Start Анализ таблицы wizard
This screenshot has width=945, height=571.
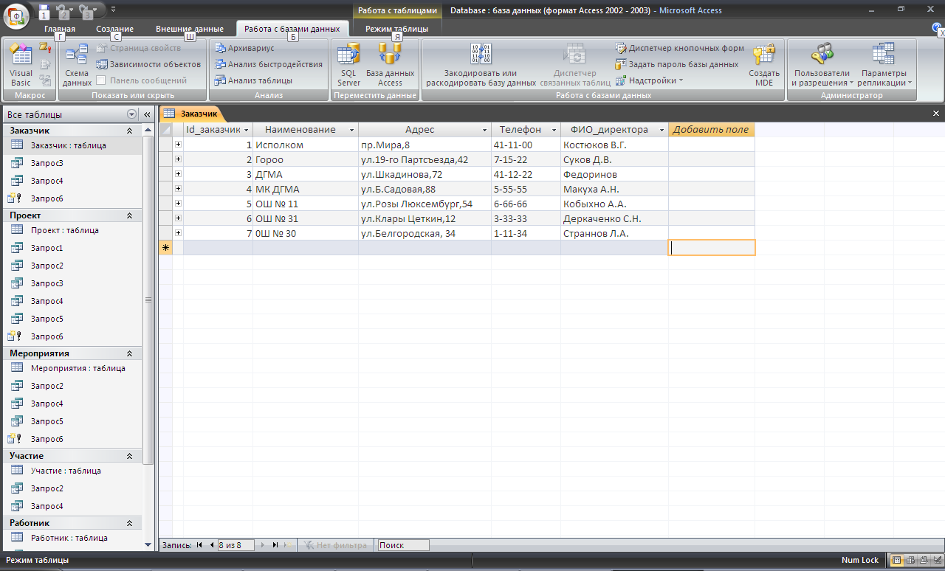click(x=254, y=80)
